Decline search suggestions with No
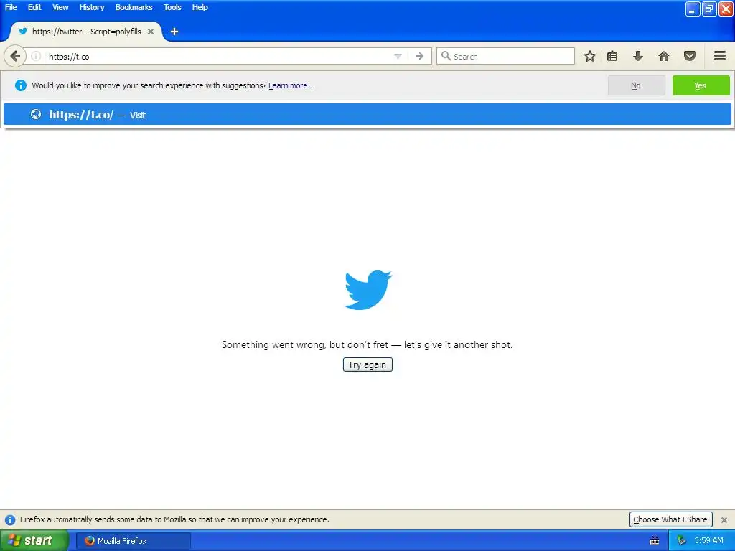 click(636, 85)
